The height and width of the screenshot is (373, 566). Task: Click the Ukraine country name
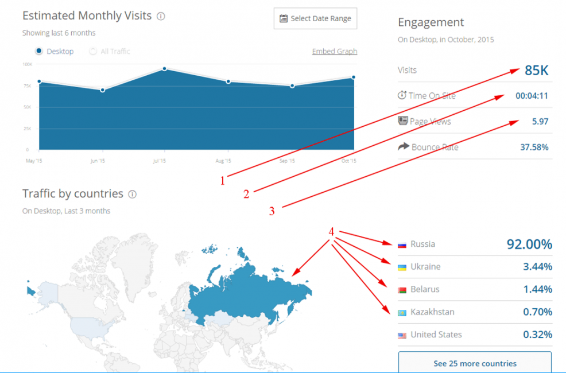coord(425,267)
